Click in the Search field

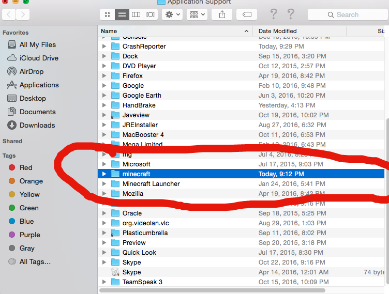click(x=347, y=14)
